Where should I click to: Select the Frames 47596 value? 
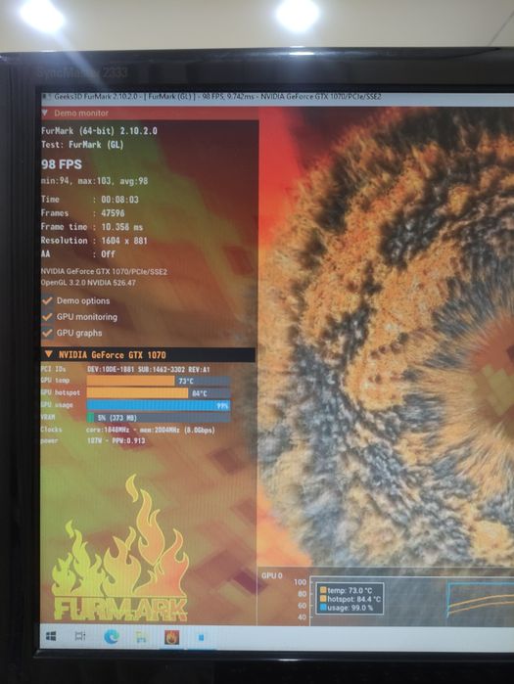point(113,213)
